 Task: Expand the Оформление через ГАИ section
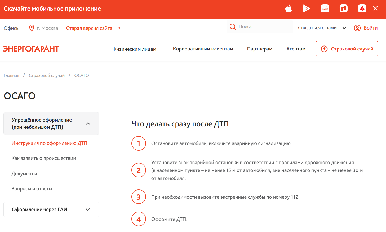(x=51, y=210)
